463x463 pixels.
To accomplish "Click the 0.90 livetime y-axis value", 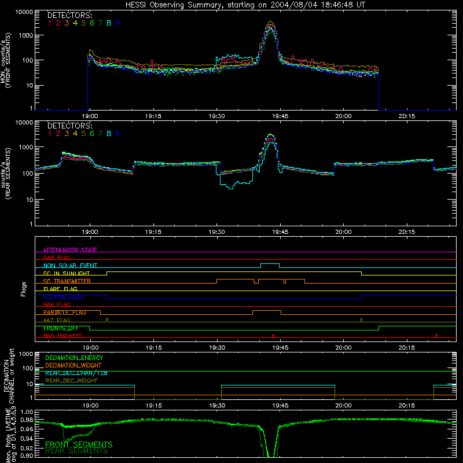I will 27,455.
